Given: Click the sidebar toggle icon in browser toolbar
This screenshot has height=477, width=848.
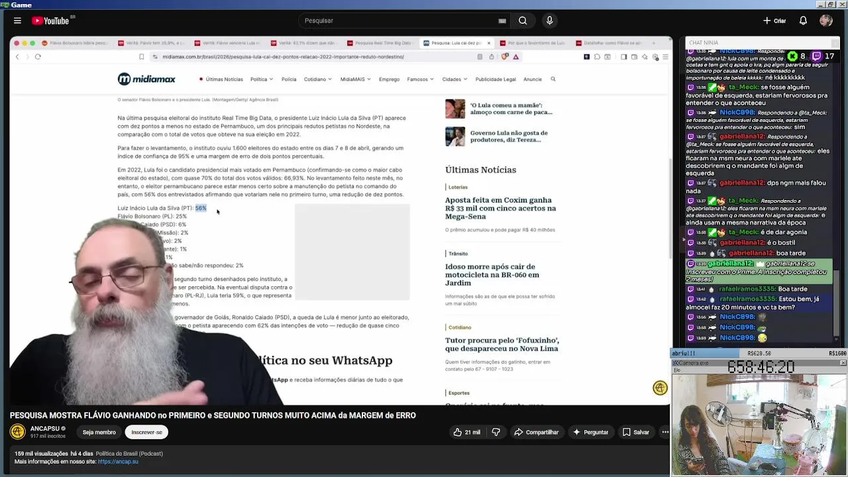Looking at the screenshot, I should pyautogui.click(x=623, y=57).
